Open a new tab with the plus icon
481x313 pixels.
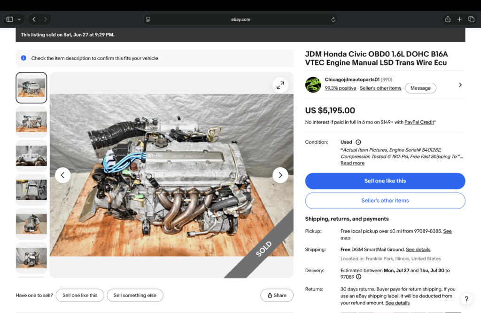(459, 19)
